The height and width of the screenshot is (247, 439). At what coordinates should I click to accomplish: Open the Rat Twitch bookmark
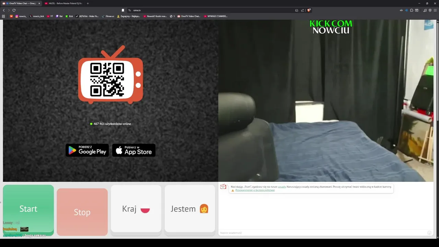(59, 16)
